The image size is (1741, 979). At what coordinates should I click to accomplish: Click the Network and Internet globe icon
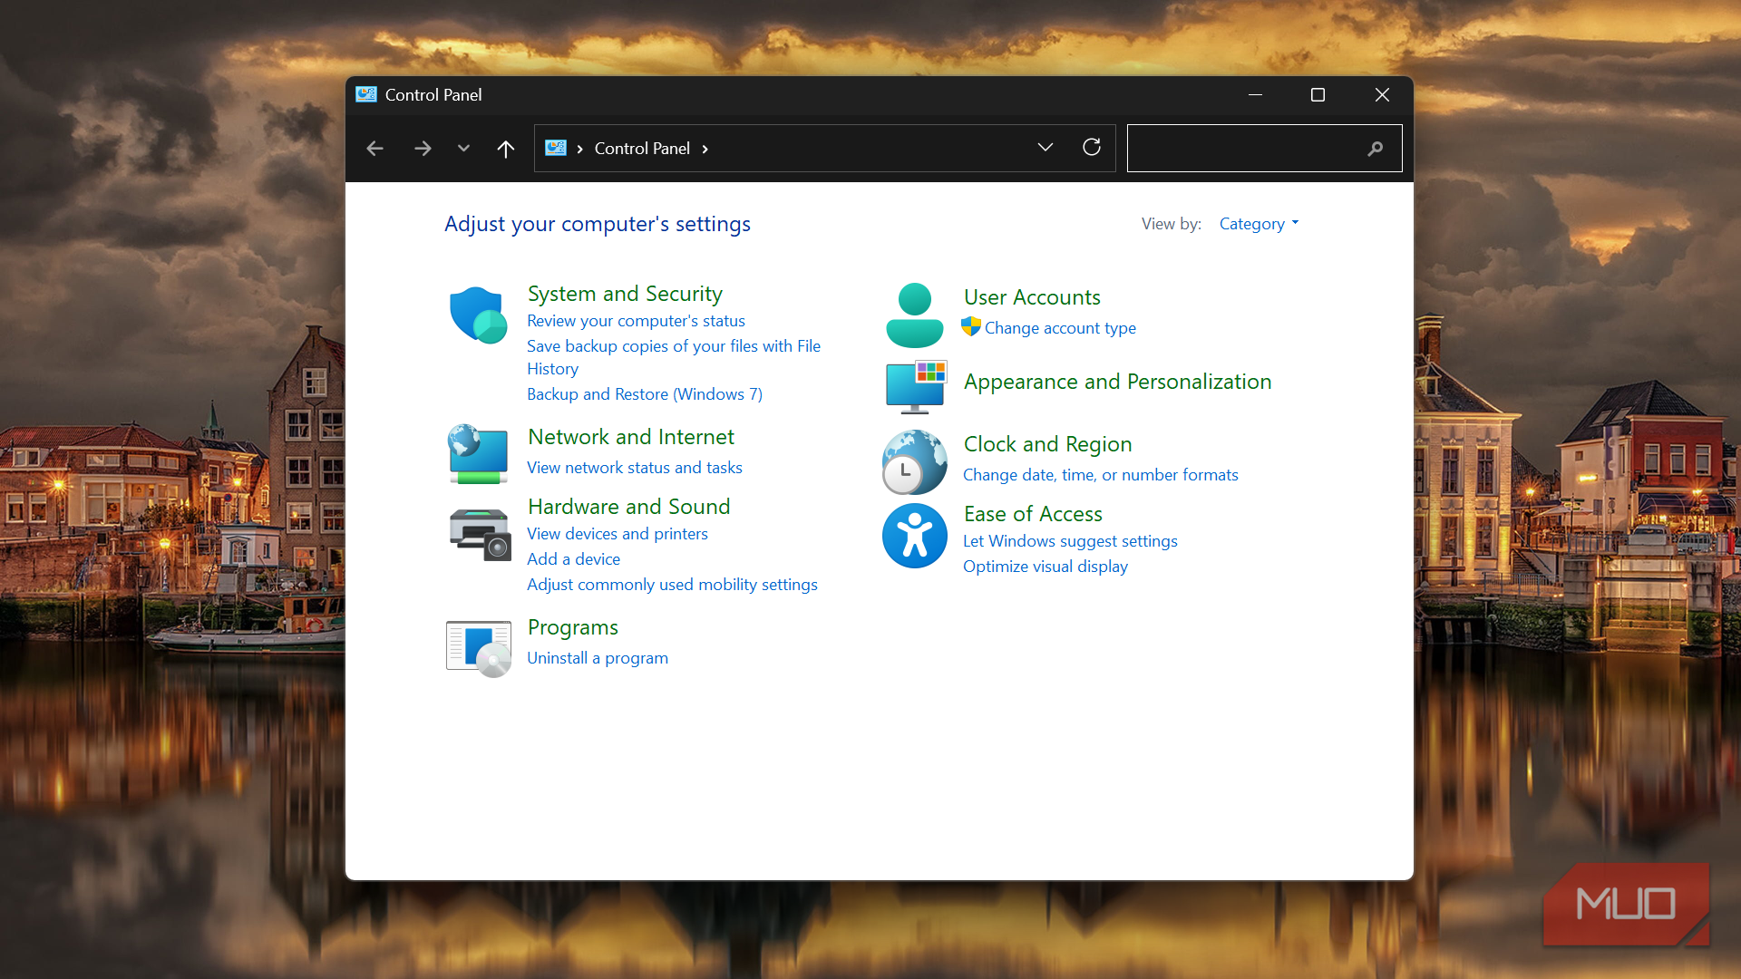(x=478, y=455)
